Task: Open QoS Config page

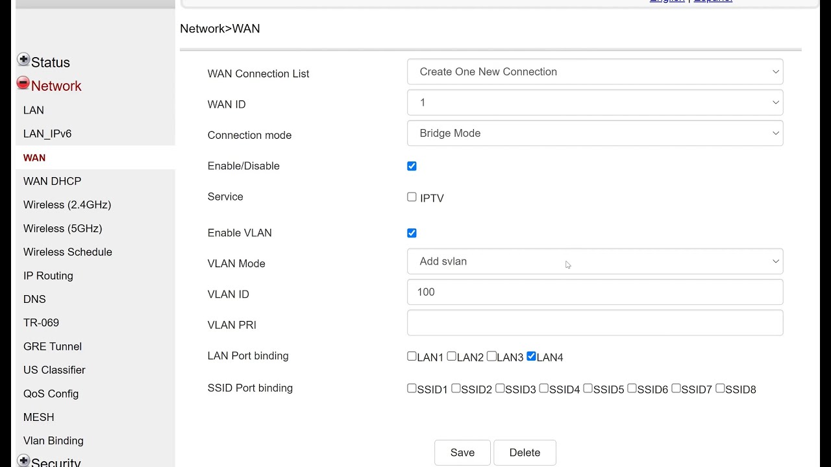Action: point(51,394)
